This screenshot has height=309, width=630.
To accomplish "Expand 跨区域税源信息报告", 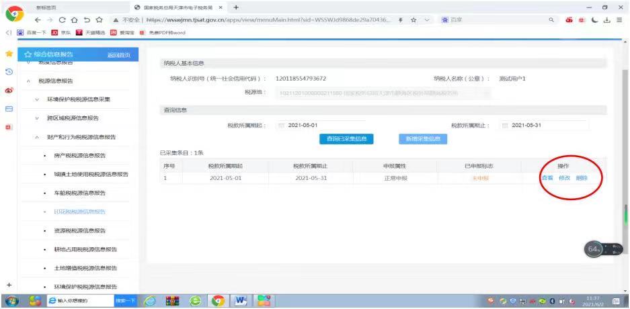I will (x=36, y=118).
